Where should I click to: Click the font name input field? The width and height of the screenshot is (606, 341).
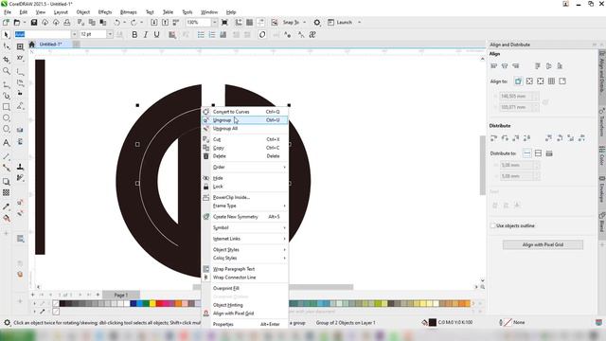click(43, 34)
